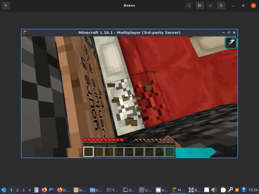259x194 pixels.
Task: Switch to workspace 4
Action: [x=30, y=190]
